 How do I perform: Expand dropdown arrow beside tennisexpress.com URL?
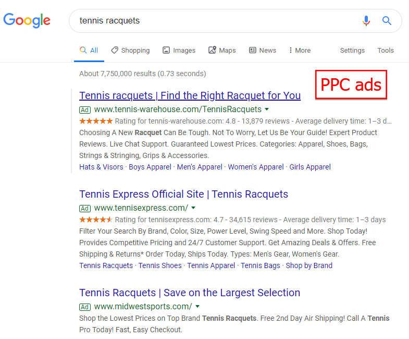tap(193, 208)
